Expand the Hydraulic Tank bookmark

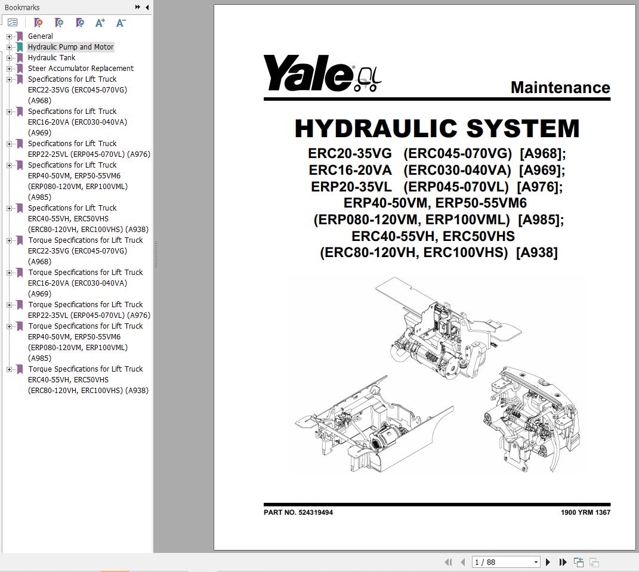(9, 58)
